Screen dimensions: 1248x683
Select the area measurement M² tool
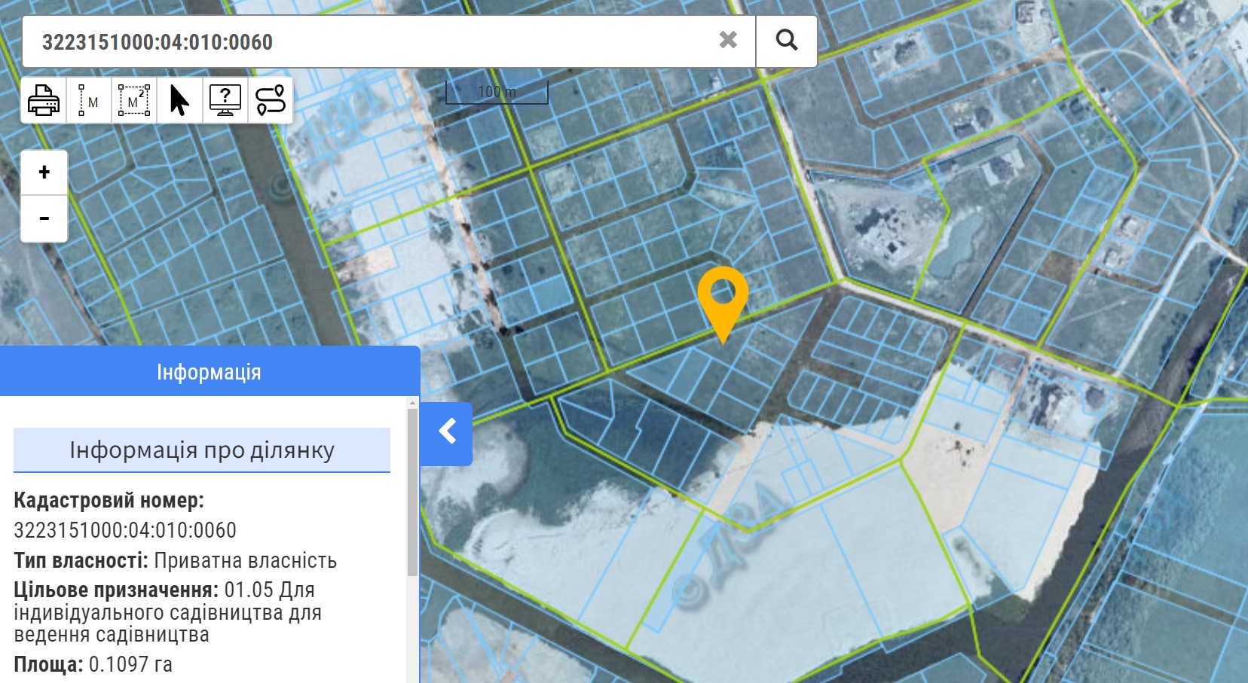(x=134, y=100)
